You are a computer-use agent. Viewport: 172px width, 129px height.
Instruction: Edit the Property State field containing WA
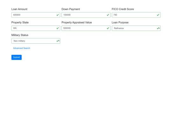tap(36, 28)
